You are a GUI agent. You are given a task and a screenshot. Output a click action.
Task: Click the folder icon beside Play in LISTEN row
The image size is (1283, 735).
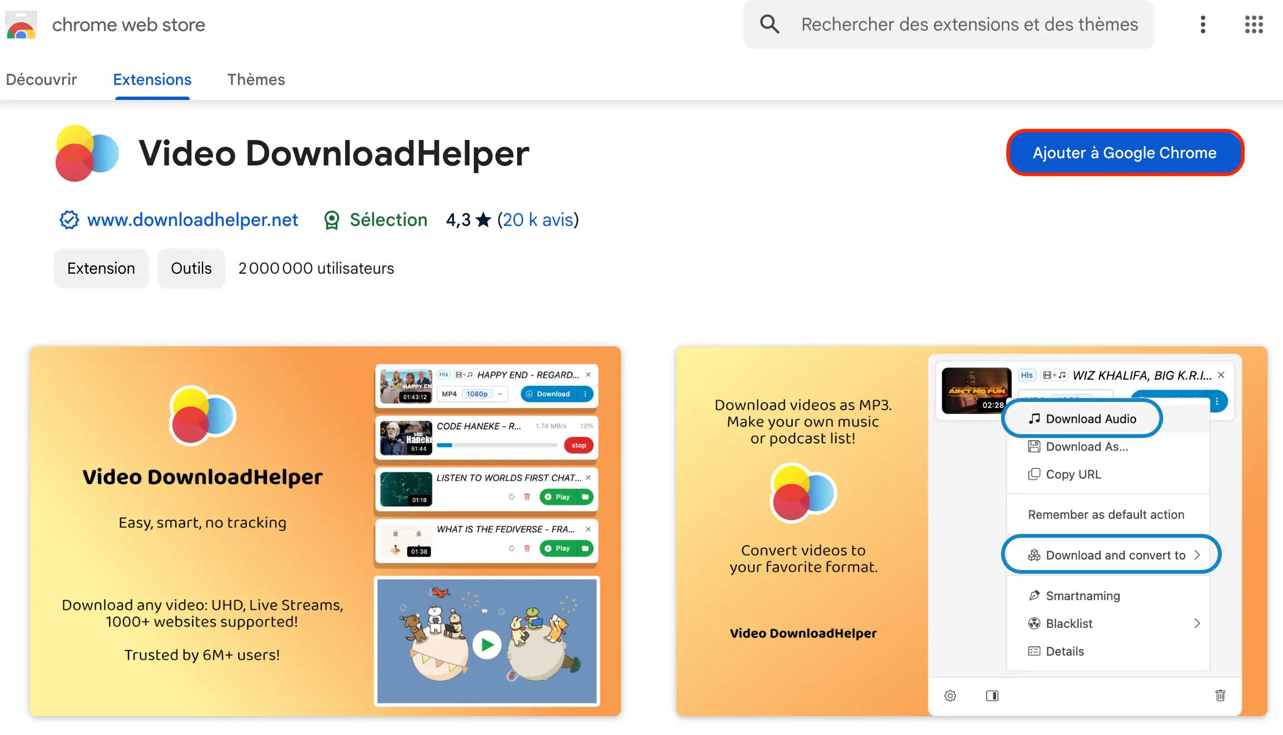585,497
